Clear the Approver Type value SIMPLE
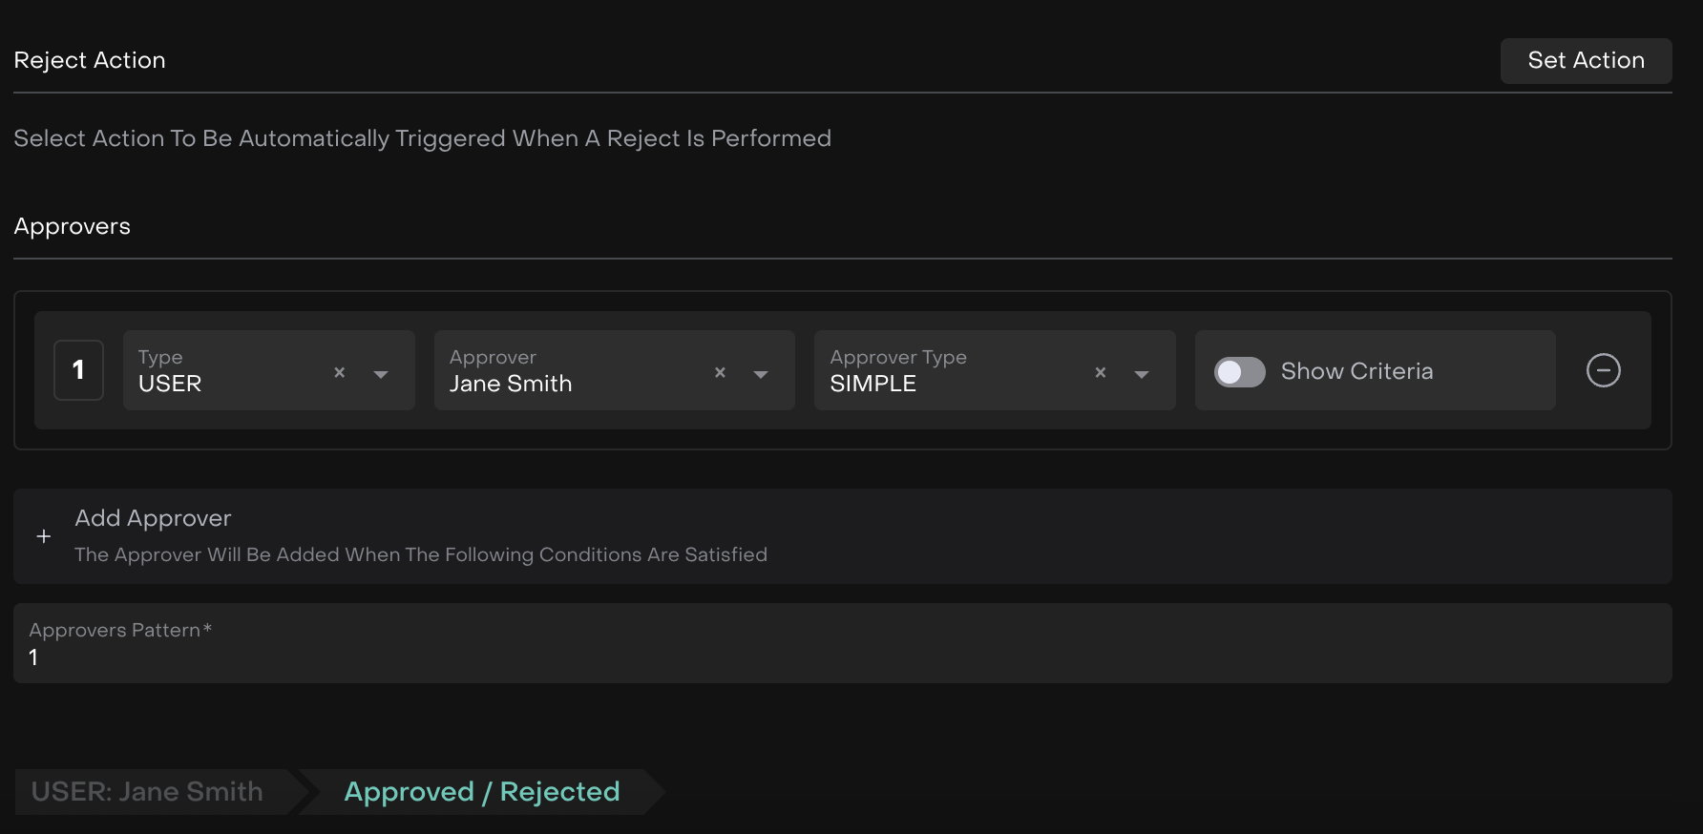Viewport: 1703px width, 834px height. tap(1100, 372)
